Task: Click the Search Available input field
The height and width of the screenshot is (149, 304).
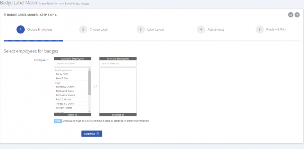Action: click(73, 63)
